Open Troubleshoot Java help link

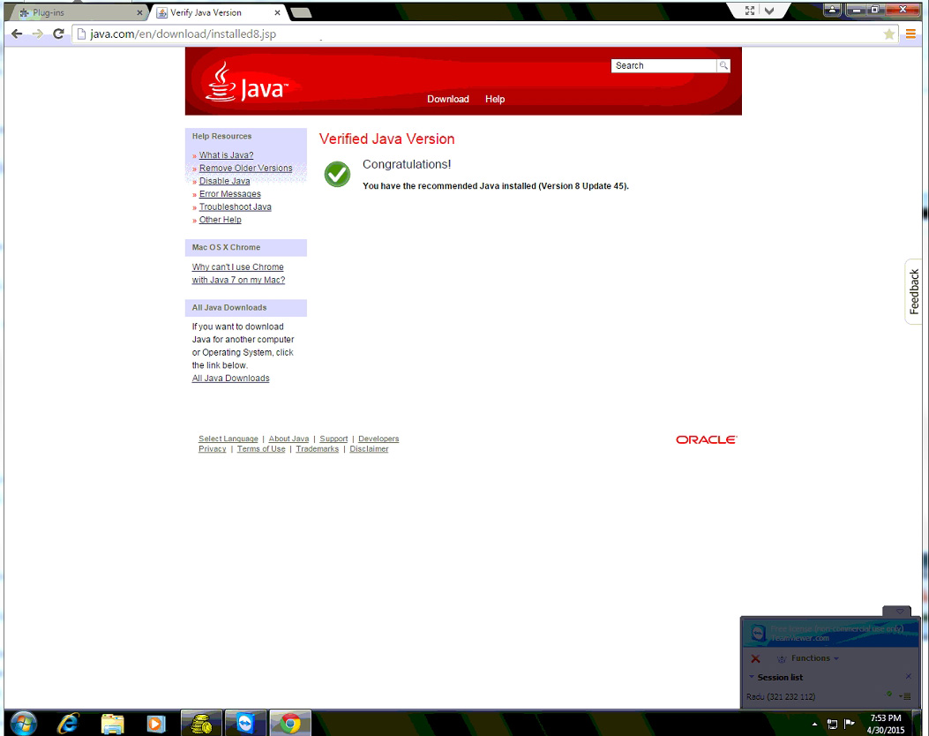(x=236, y=207)
